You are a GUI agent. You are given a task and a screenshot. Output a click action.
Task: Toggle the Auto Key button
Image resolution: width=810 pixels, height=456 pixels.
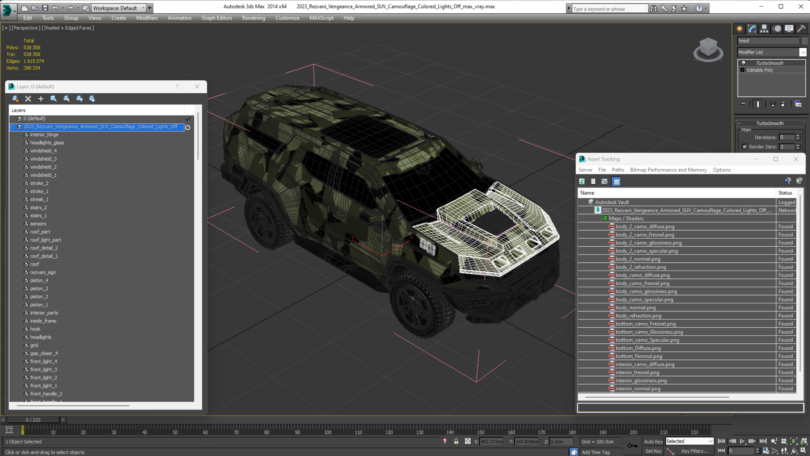(x=653, y=441)
